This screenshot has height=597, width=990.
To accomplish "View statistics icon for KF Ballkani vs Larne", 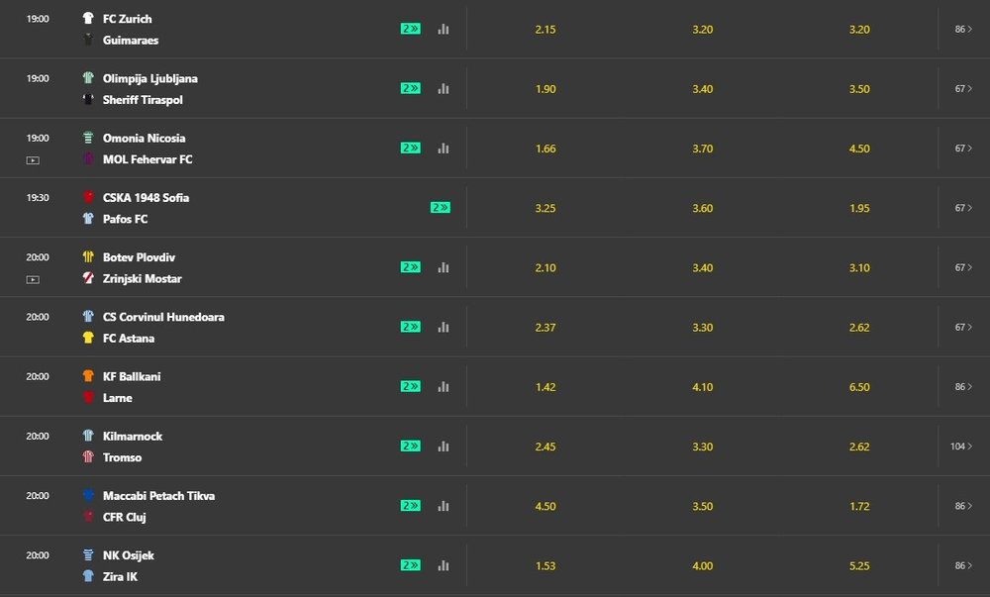I will [x=443, y=386].
